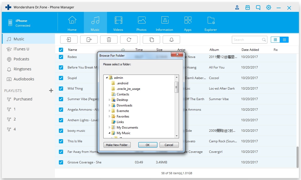Open playlist 2
Image resolution: width=301 pixels, height=180 pixels.
click(x=28, y=119)
